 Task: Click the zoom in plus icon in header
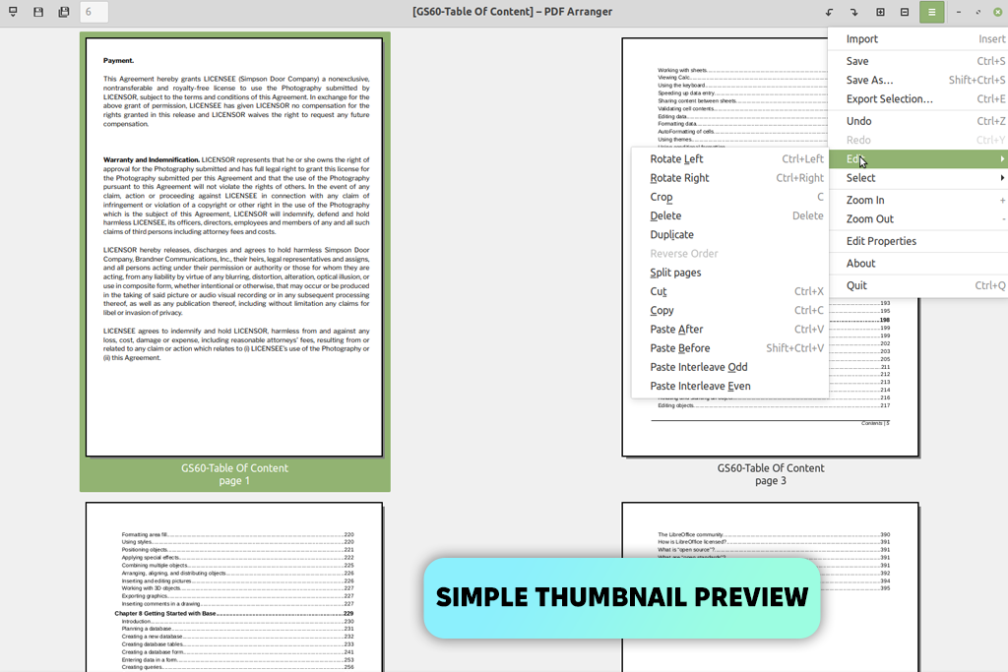coord(880,12)
